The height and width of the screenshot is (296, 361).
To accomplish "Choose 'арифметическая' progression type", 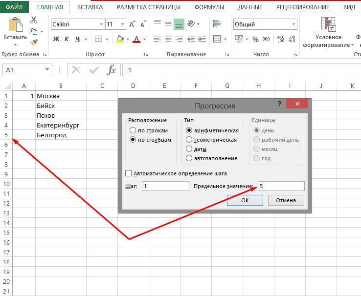I will coord(189,130).
